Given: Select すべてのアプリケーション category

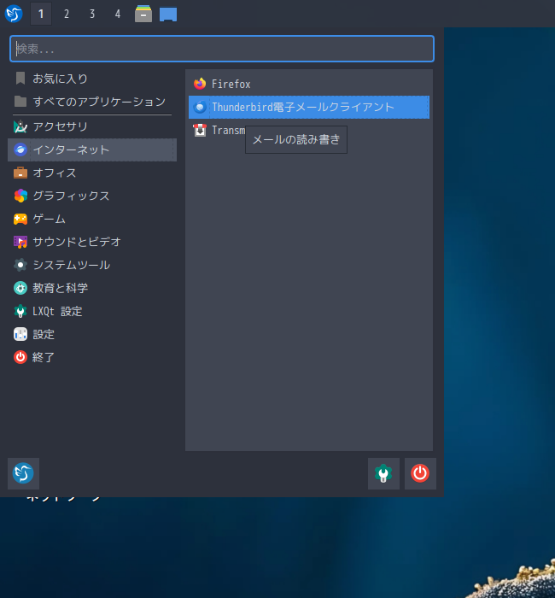Looking at the screenshot, I should tap(92, 102).
